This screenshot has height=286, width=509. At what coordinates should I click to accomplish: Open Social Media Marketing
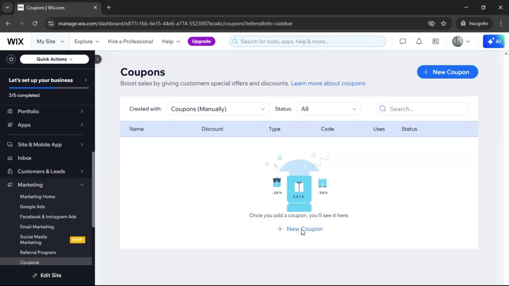coord(33,239)
